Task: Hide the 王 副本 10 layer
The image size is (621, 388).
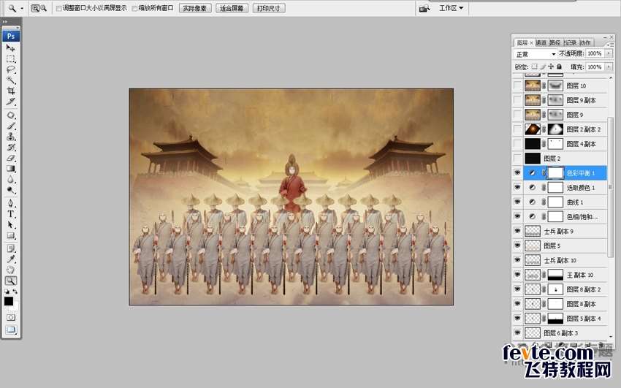Action: pos(517,274)
